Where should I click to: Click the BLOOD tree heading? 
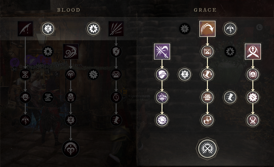(69, 10)
